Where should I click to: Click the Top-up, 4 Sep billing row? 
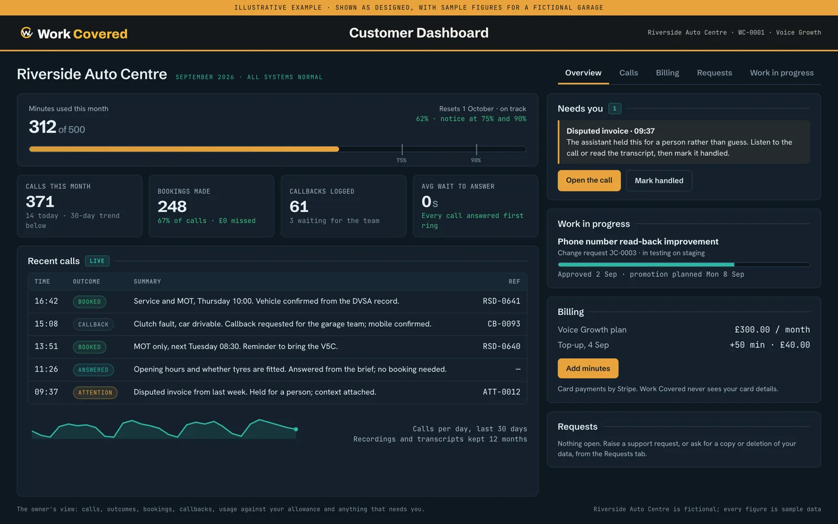[x=683, y=345]
